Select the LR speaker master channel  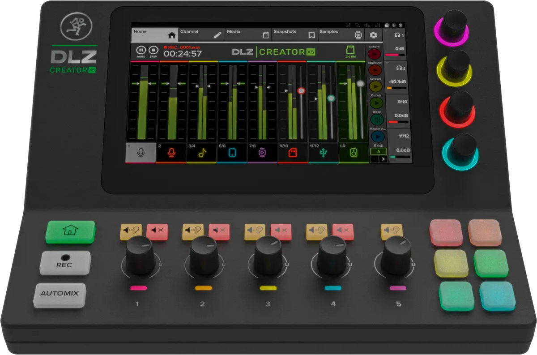coord(354,153)
